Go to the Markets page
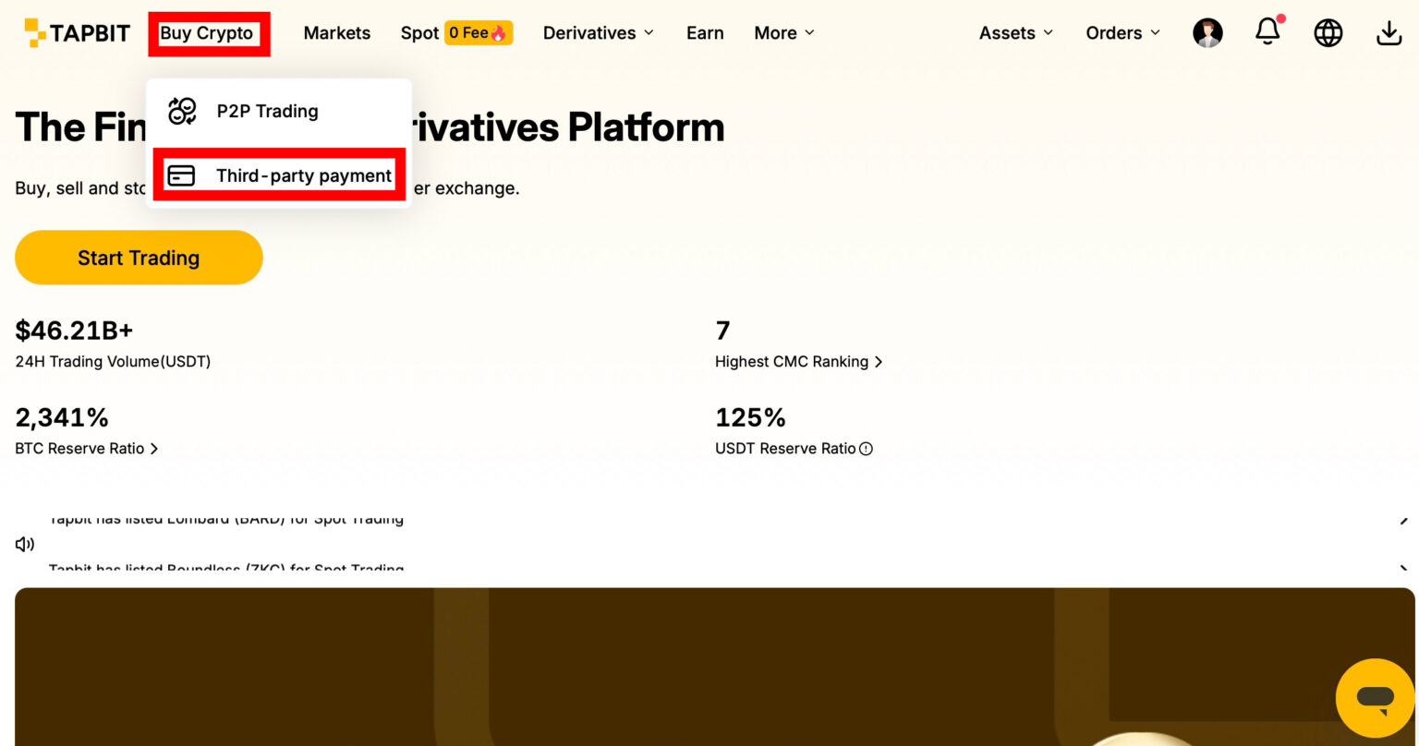This screenshot has height=746, width=1419. (336, 33)
